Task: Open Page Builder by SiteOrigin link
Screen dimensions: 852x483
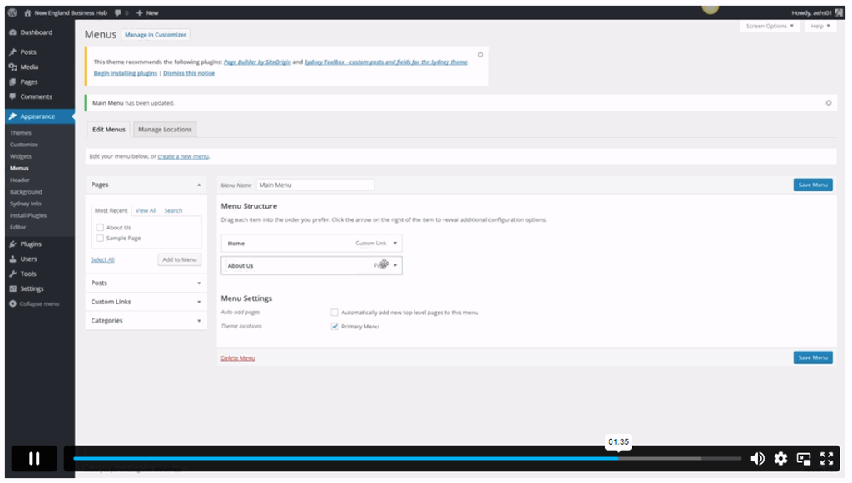Action: point(257,62)
